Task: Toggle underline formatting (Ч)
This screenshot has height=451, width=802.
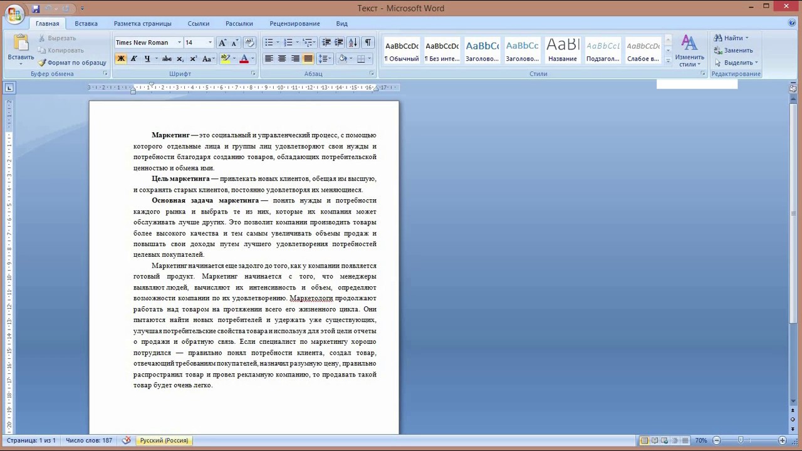Action: [147, 59]
